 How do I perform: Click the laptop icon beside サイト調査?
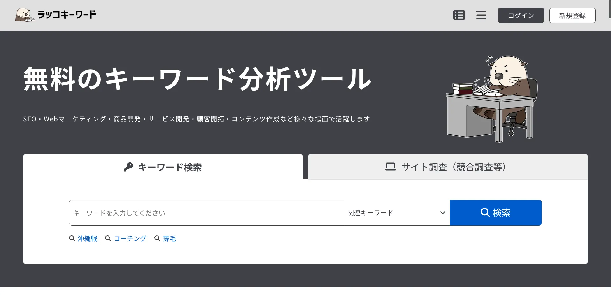pyautogui.click(x=390, y=167)
